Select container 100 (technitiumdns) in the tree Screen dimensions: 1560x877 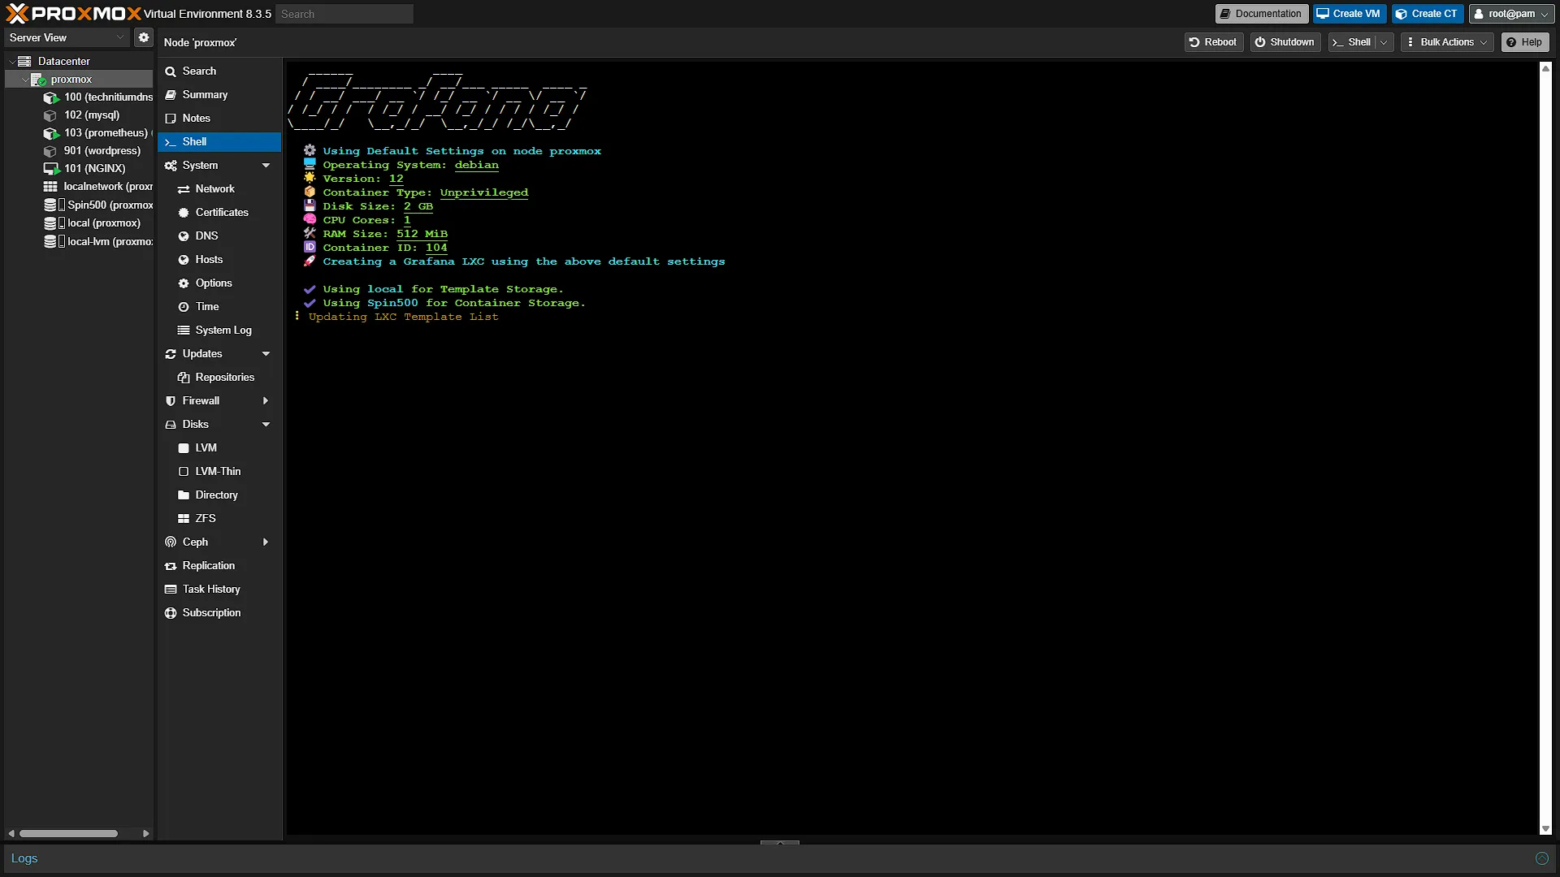[x=98, y=97]
